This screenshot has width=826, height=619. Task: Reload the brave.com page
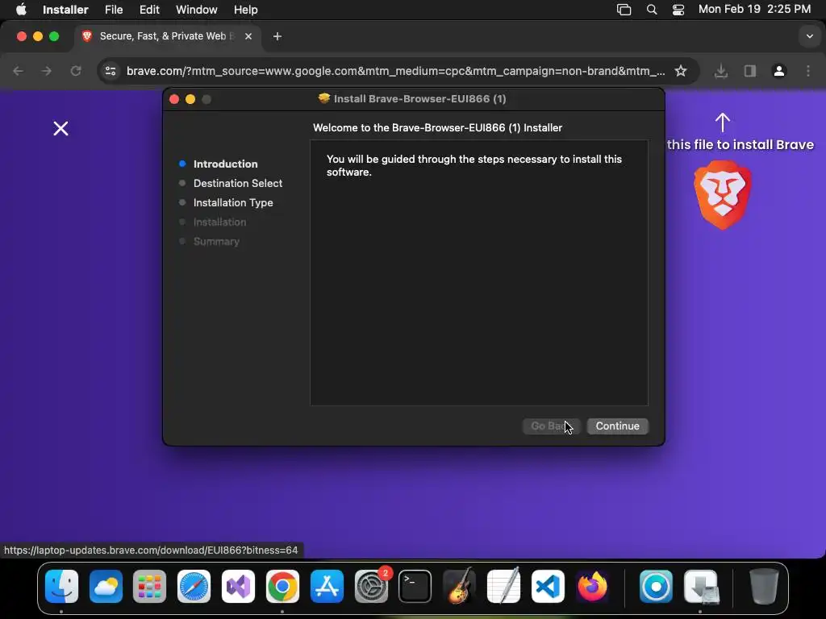pyautogui.click(x=76, y=71)
